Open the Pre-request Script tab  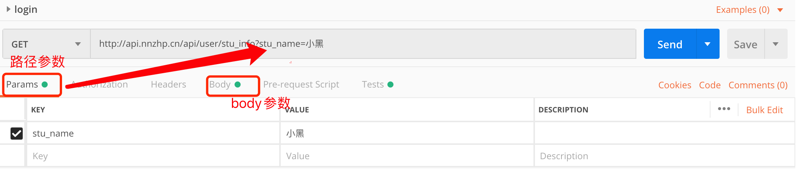301,84
